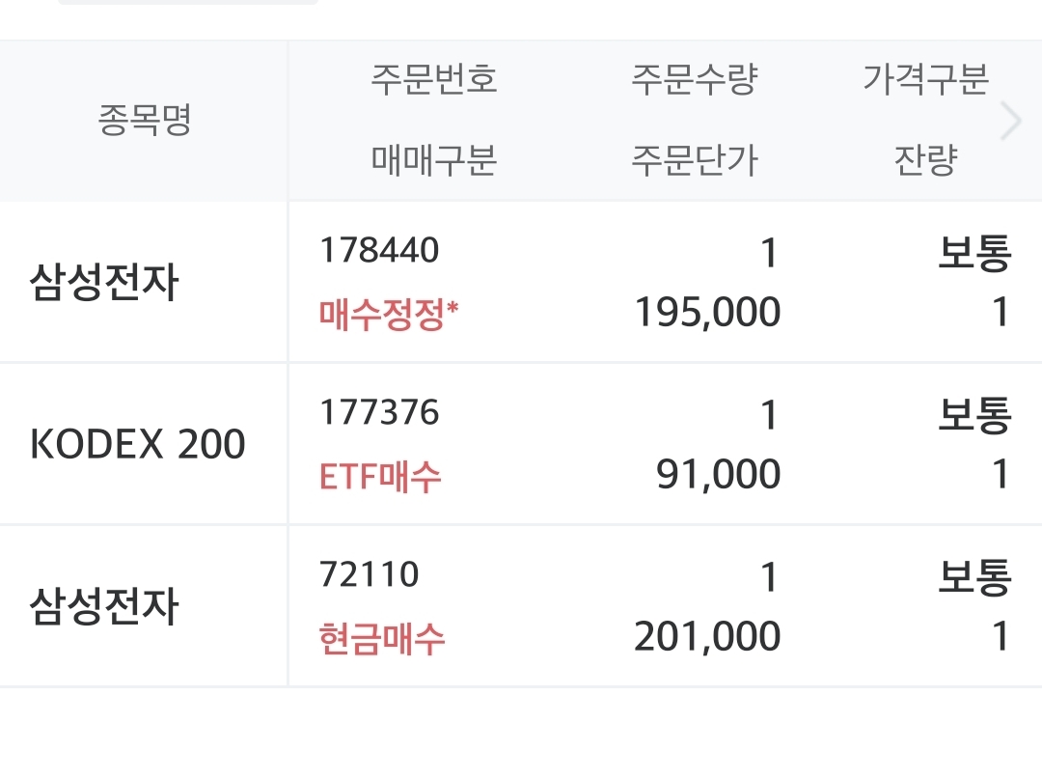Open order number 177376

click(x=379, y=413)
